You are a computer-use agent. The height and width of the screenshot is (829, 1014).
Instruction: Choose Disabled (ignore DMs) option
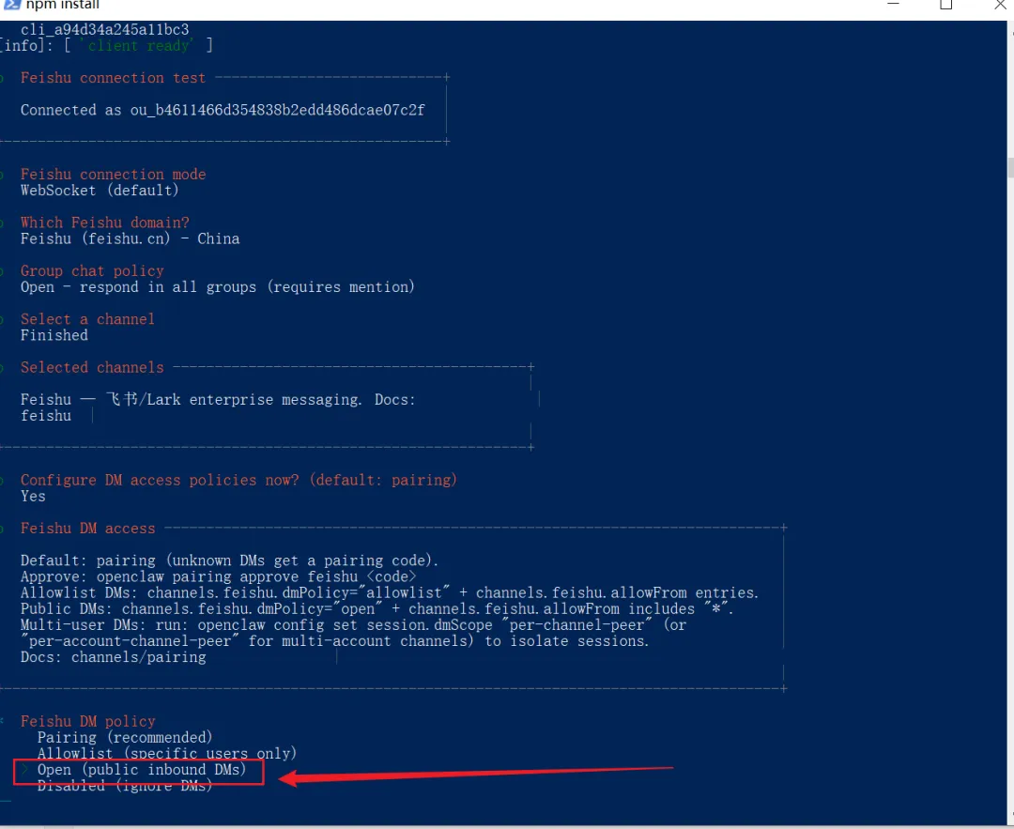click(x=125, y=786)
